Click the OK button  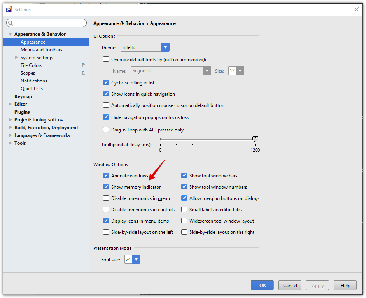[x=262, y=285]
